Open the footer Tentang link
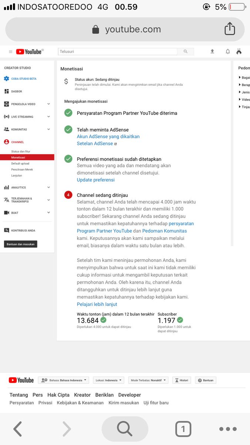The image size is (250, 445). 19,395
